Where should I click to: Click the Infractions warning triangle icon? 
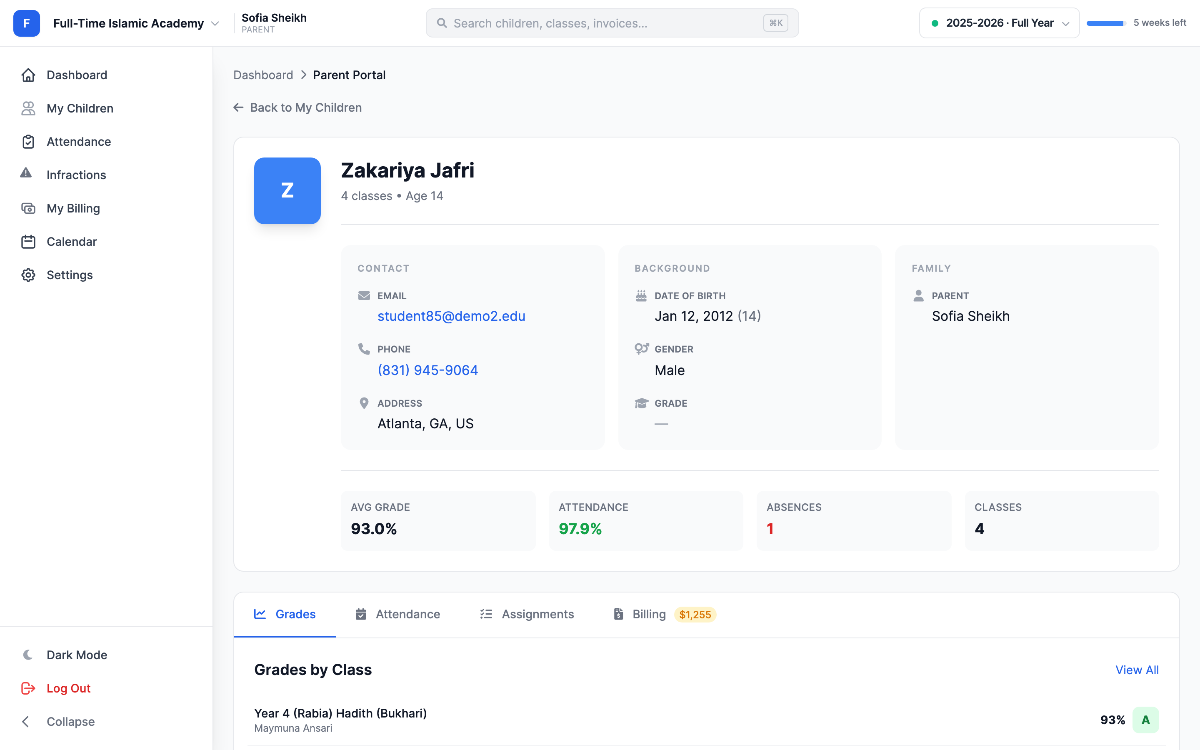tap(26, 173)
